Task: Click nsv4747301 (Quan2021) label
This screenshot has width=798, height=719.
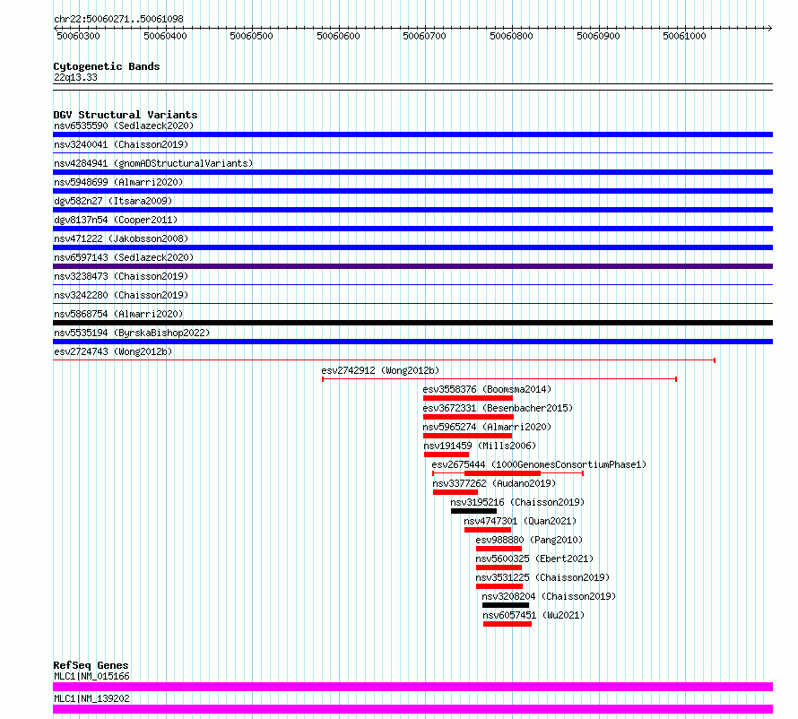Action: point(520,521)
